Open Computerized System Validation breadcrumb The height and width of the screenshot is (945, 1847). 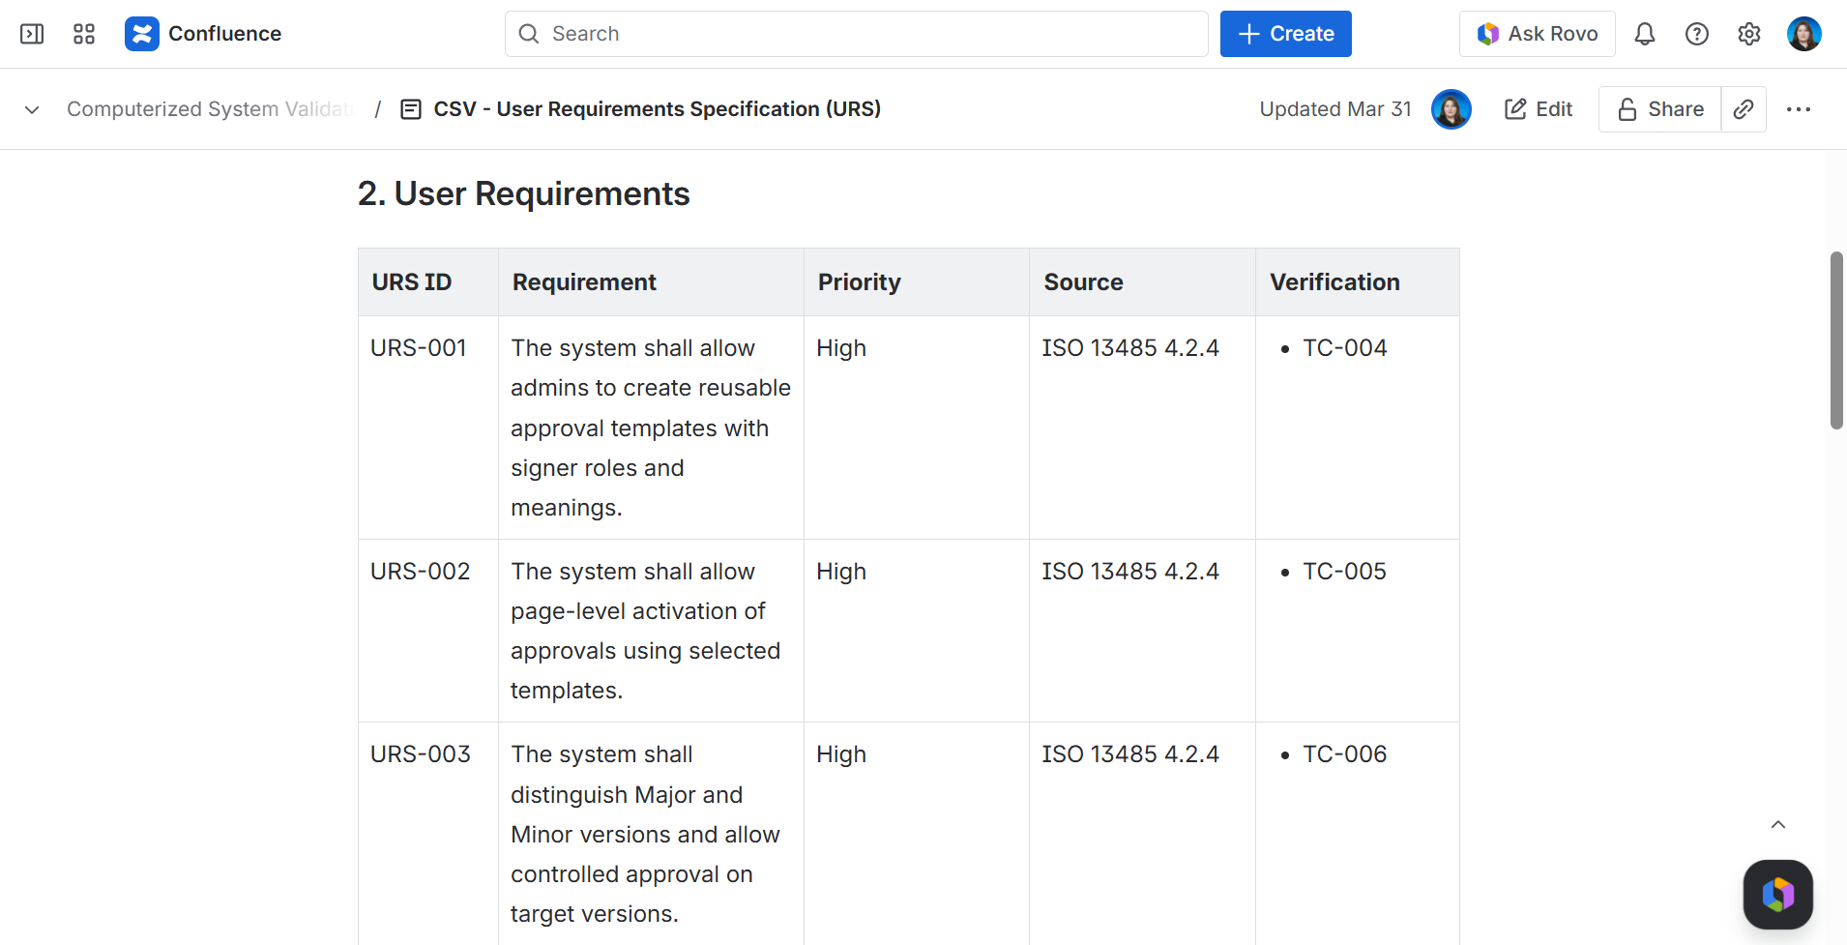[209, 109]
